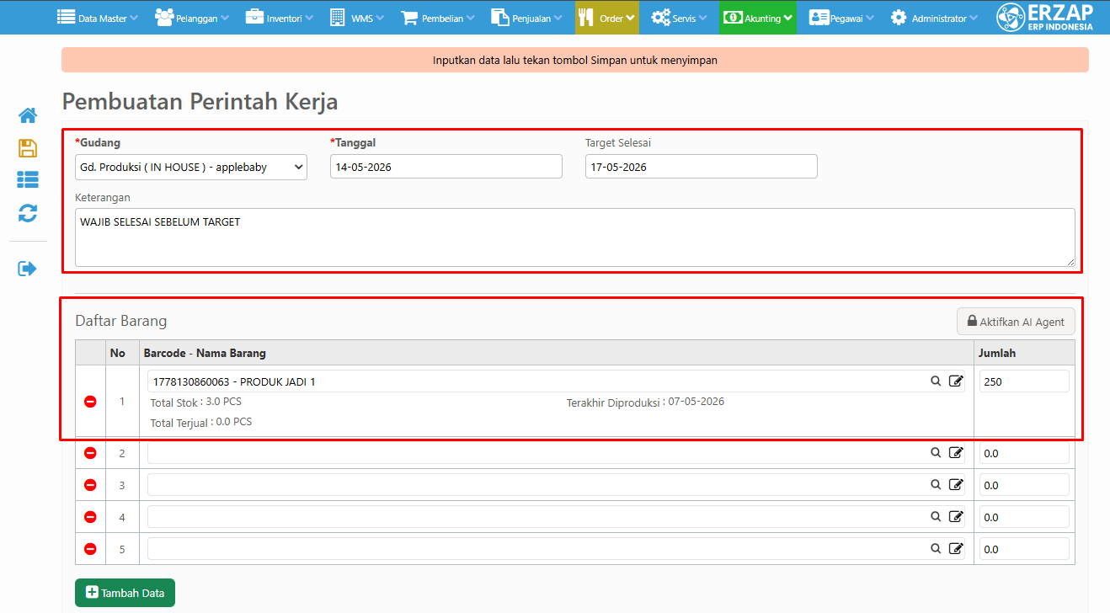
Task: Click the Jumlah field in row 3
Action: pyautogui.click(x=1024, y=485)
